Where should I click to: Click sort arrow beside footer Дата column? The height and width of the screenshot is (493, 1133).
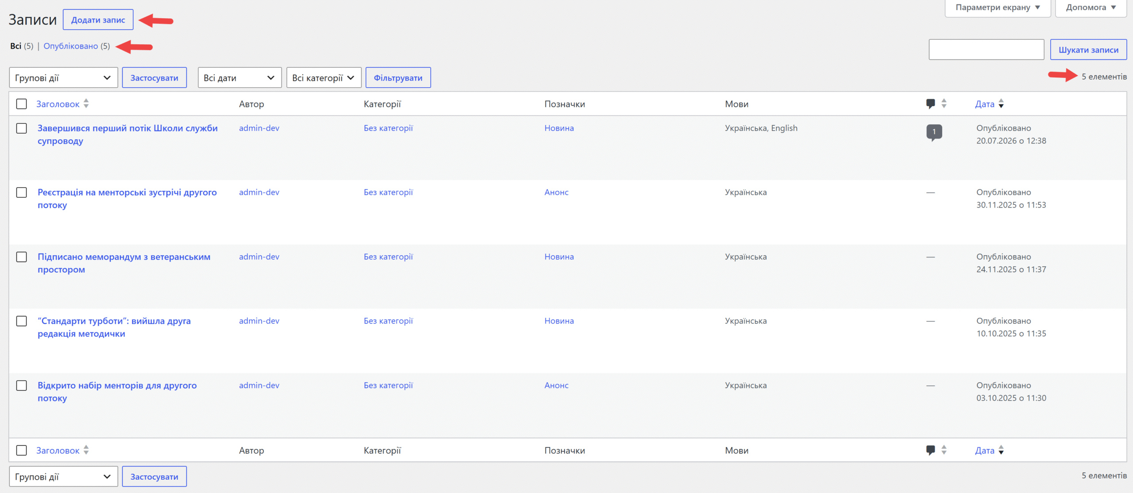(1001, 450)
